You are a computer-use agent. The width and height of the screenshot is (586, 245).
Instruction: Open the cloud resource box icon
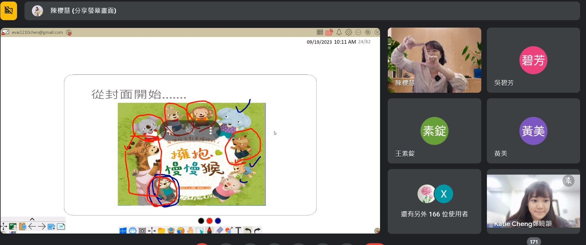(x=171, y=230)
